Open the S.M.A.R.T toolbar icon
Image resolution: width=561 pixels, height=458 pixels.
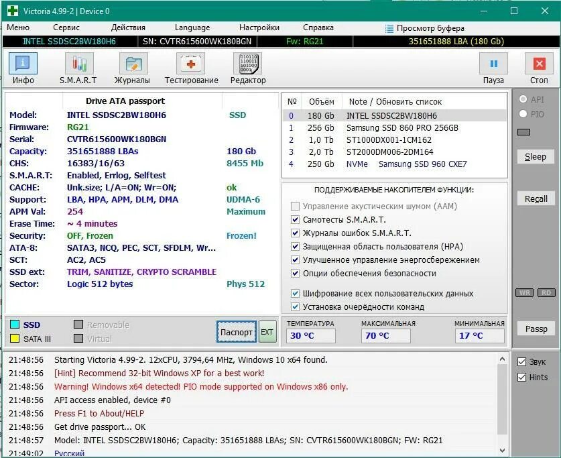(x=79, y=64)
